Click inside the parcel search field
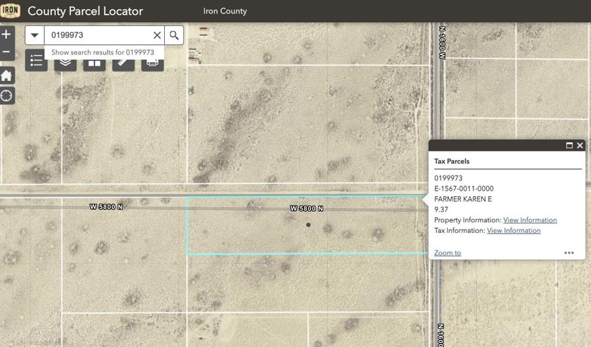The width and height of the screenshot is (591, 347). click(98, 35)
